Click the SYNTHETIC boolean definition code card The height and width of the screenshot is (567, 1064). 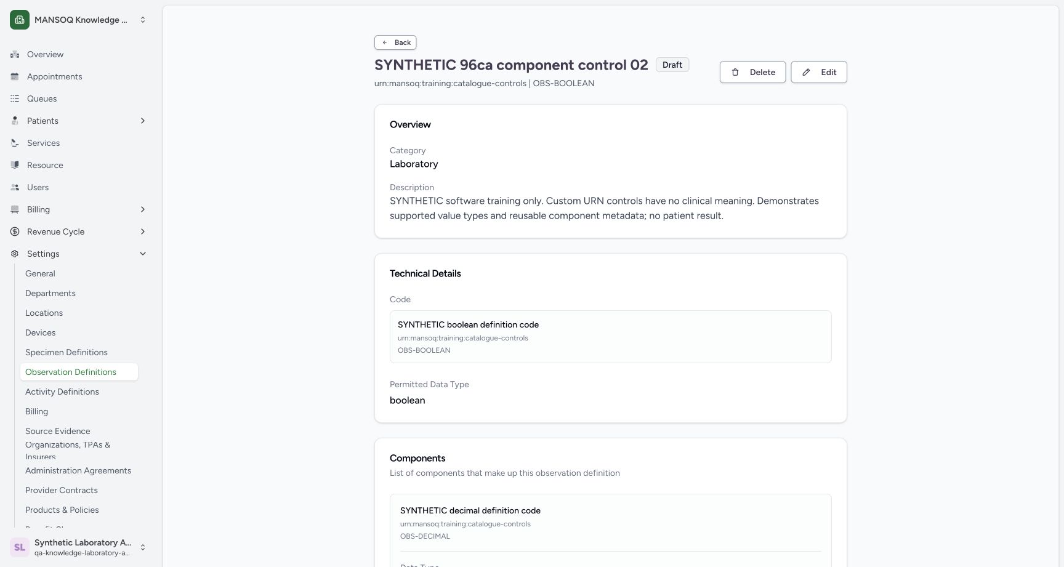coord(611,337)
